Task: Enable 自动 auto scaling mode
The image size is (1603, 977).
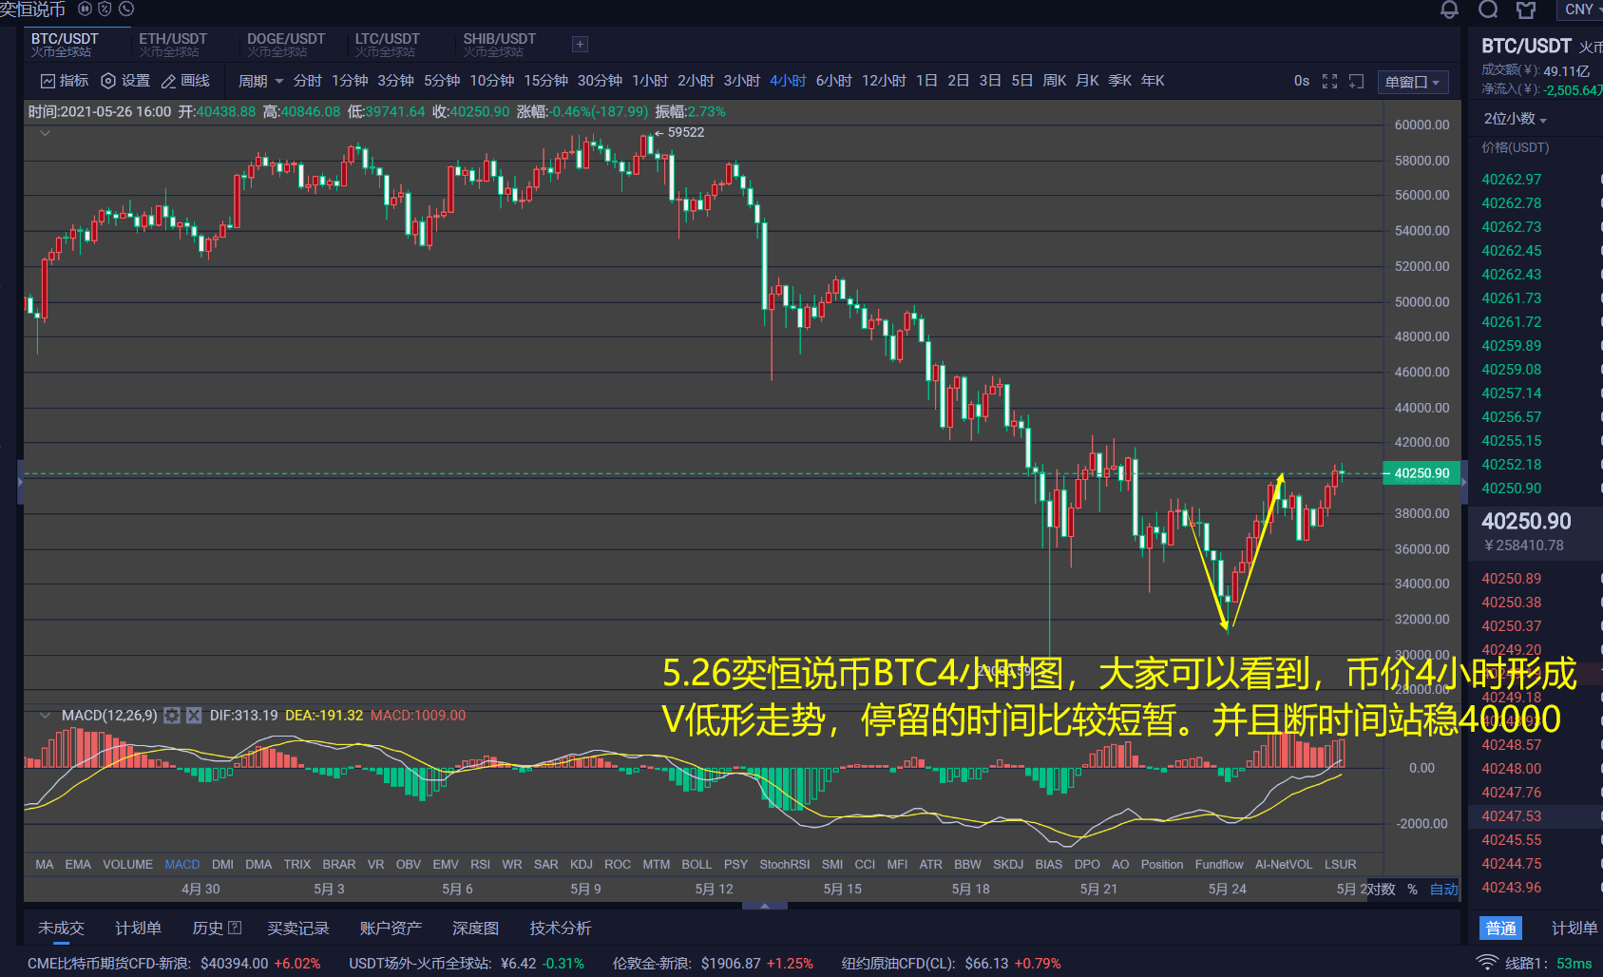Action: pyautogui.click(x=1443, y=889)
